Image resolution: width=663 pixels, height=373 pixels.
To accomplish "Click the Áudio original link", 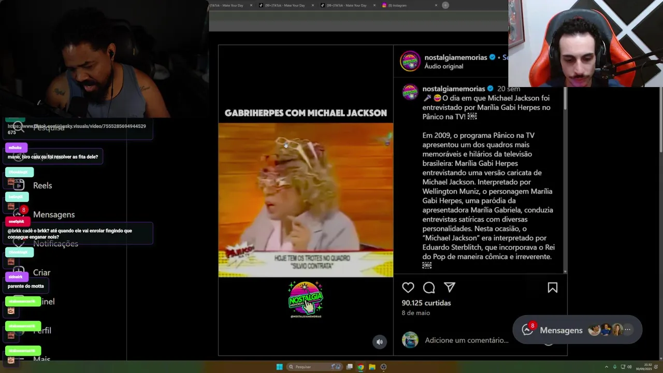I will 444,66.
